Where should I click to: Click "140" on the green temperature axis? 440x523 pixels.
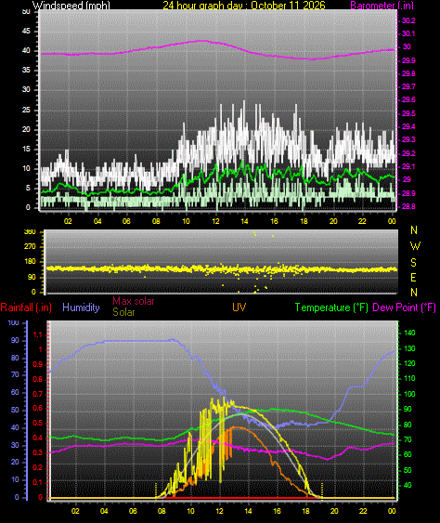409,333
